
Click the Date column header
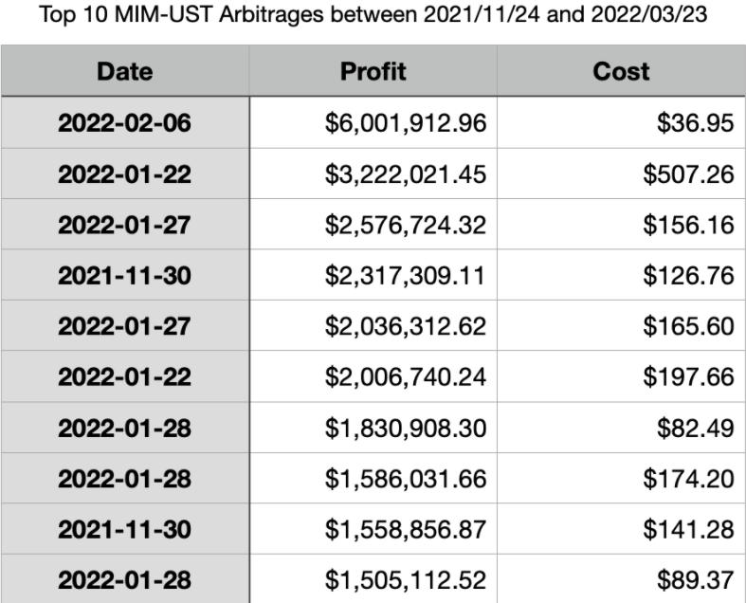click(x=124, y=71)
